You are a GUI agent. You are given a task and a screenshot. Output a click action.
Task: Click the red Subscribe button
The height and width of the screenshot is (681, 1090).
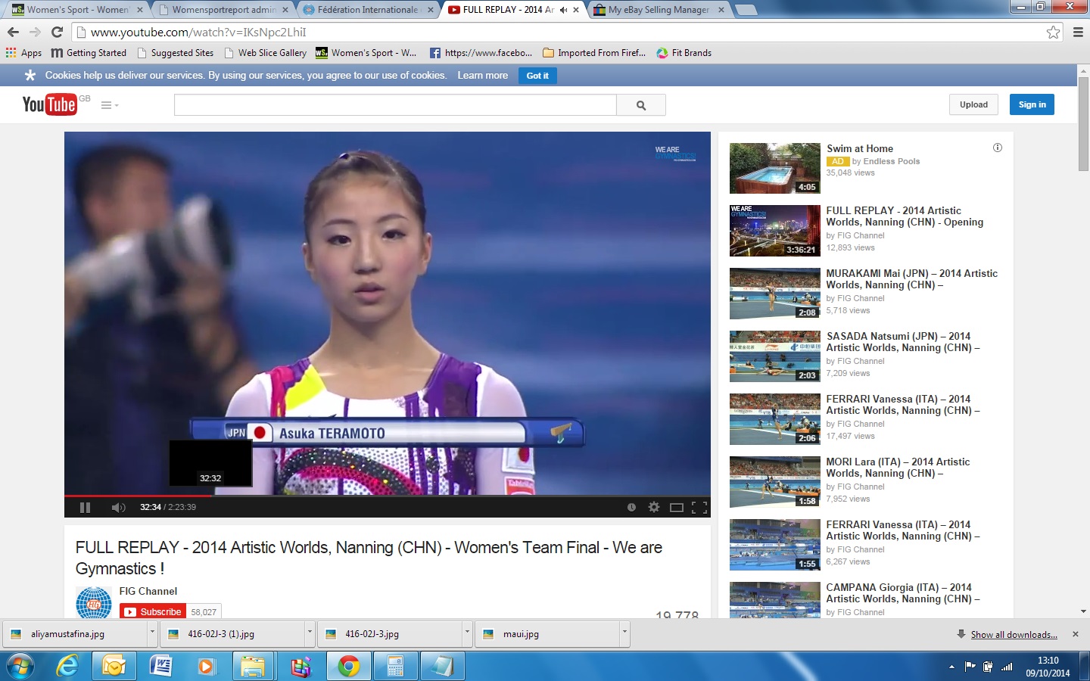pos(153,611)
